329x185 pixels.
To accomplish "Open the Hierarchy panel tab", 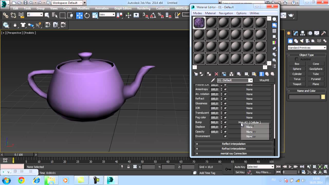I will pyautogui.click(x=303, y=33).
